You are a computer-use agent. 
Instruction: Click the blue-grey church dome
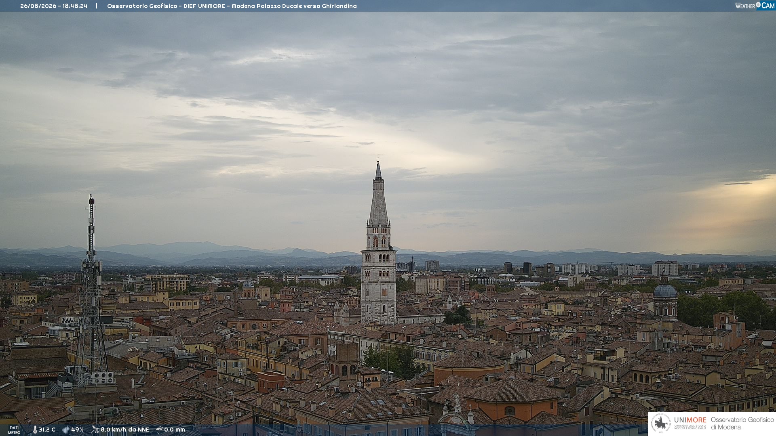coord(664,290)
